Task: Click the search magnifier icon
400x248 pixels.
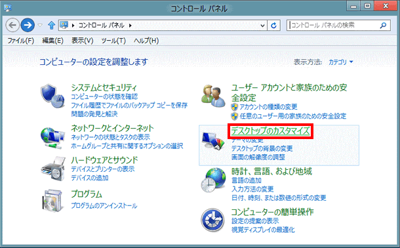Action: 383,25
